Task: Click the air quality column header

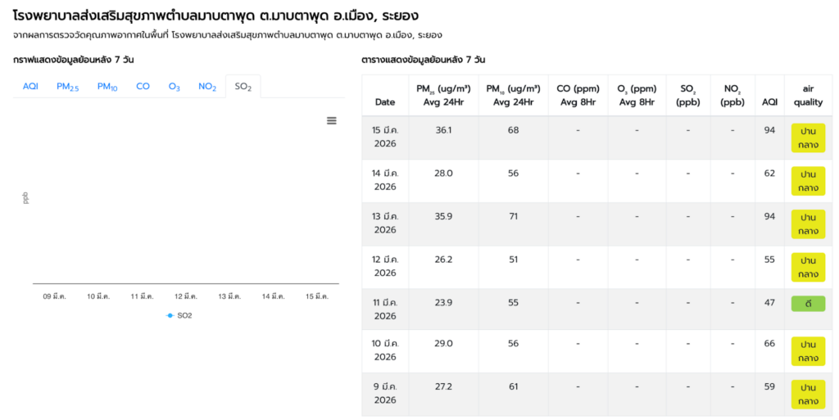Action: [808, 95]
